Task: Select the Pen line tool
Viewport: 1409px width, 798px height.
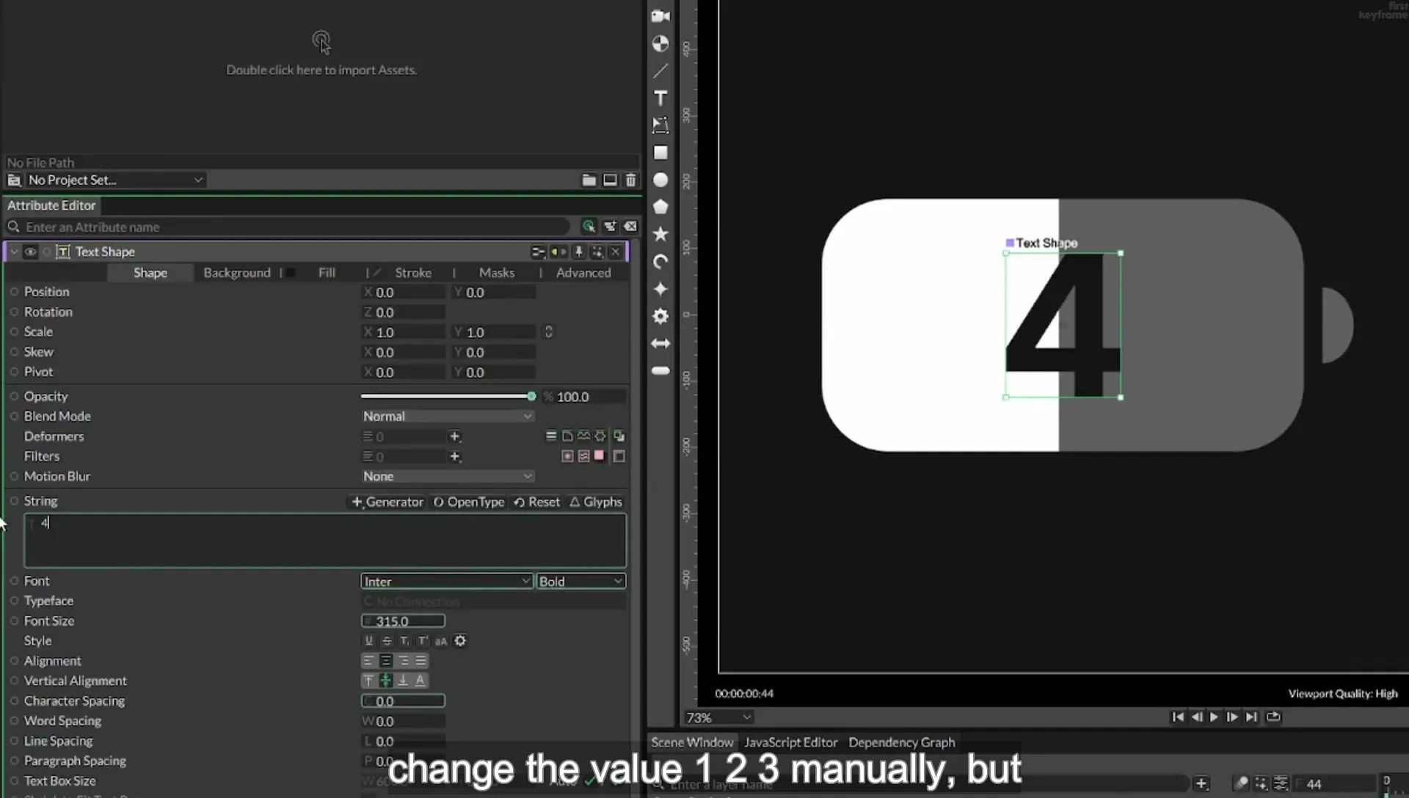Action: (x=660, y=71)
